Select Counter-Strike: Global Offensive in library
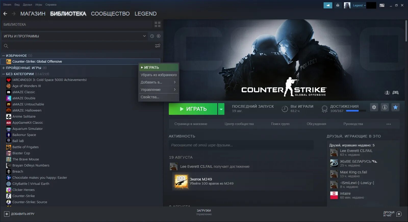The height and width of the screenshot is (222, 408). coord(80,62)
